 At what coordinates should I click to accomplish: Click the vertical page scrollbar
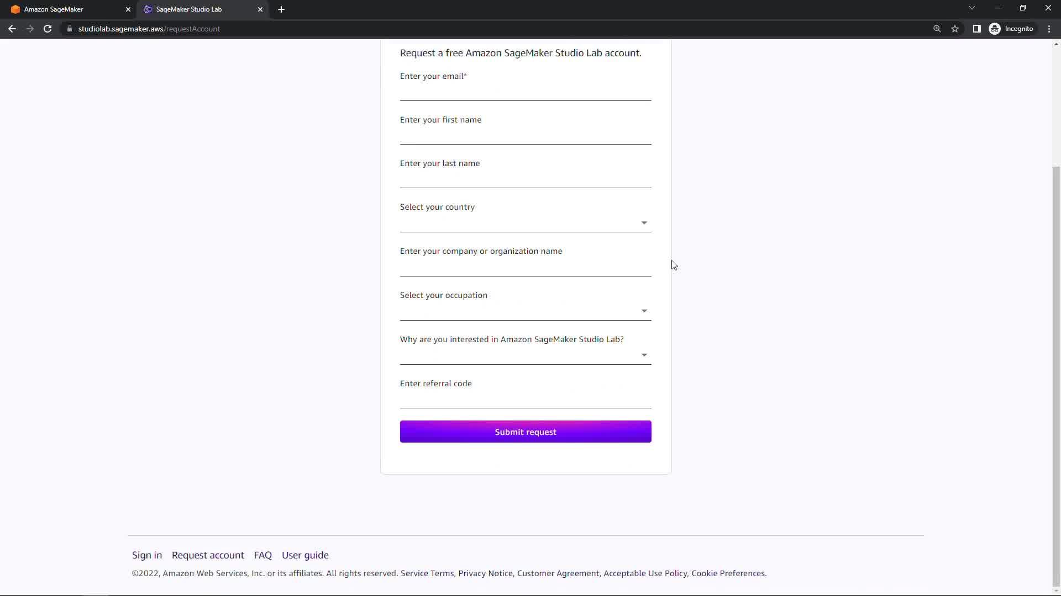(1056, 375)
